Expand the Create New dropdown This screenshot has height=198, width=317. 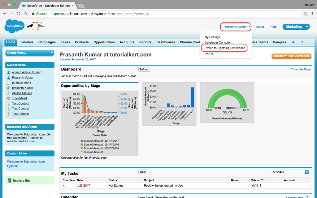coord(30,53)
